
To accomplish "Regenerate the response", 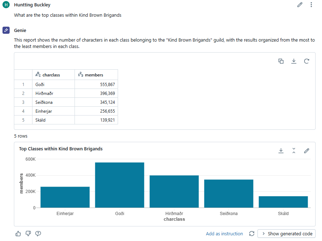I will pyautogui.click(x=252, y=234).
